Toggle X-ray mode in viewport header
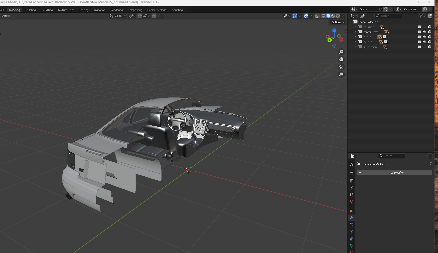This screenshot has height=253, width=438. coord(317,16)
